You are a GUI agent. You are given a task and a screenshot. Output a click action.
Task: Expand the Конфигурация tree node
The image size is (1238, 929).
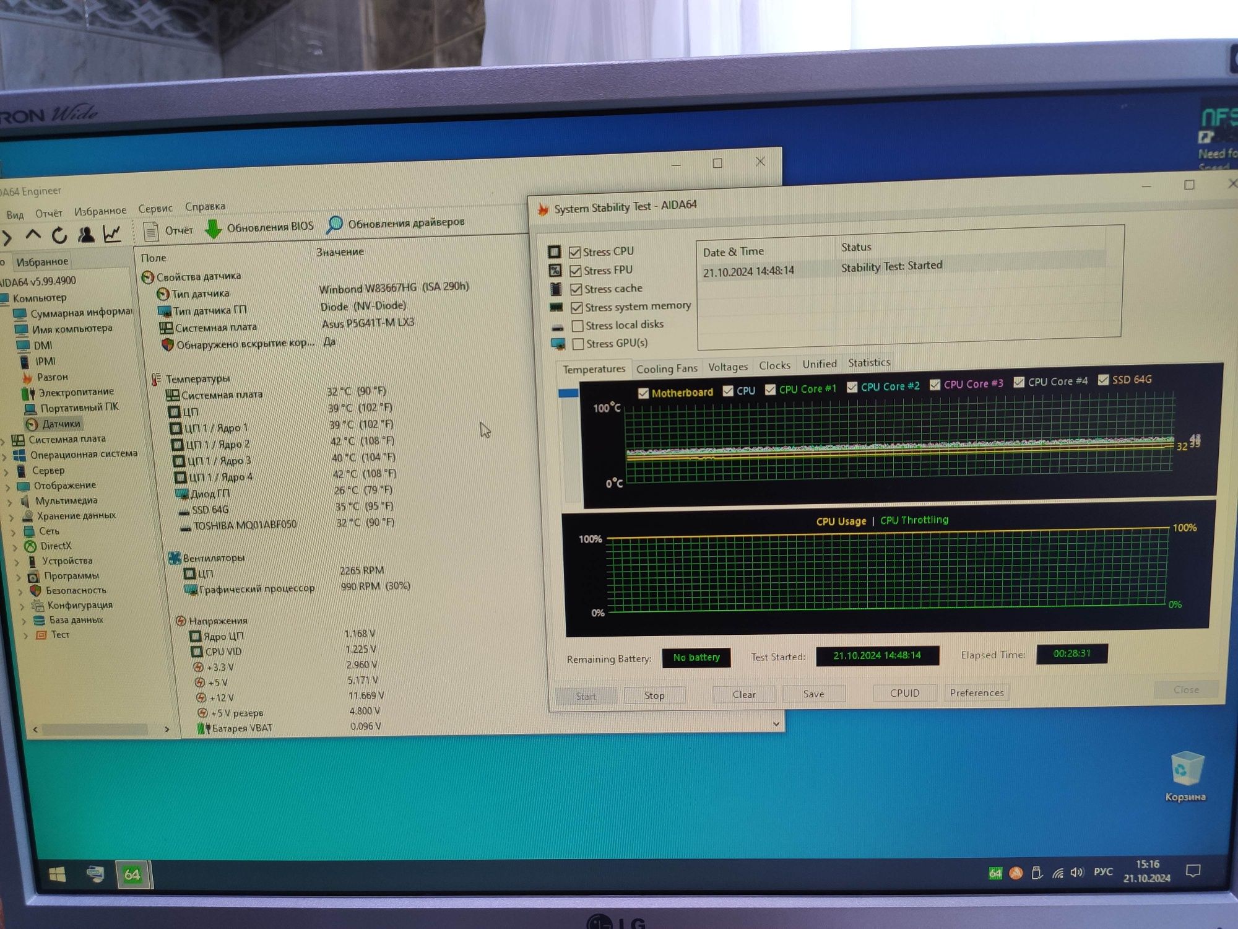pos(22,606)
